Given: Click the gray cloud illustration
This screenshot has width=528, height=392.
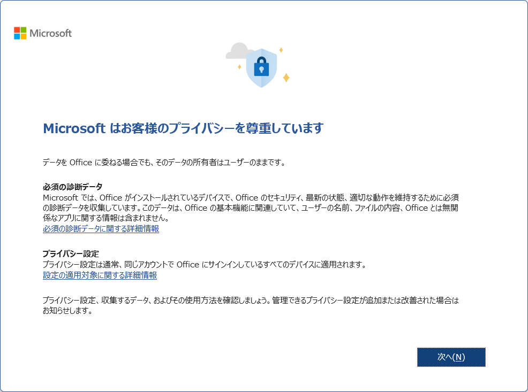Looking at the screenshot, I should coord(237,51).
